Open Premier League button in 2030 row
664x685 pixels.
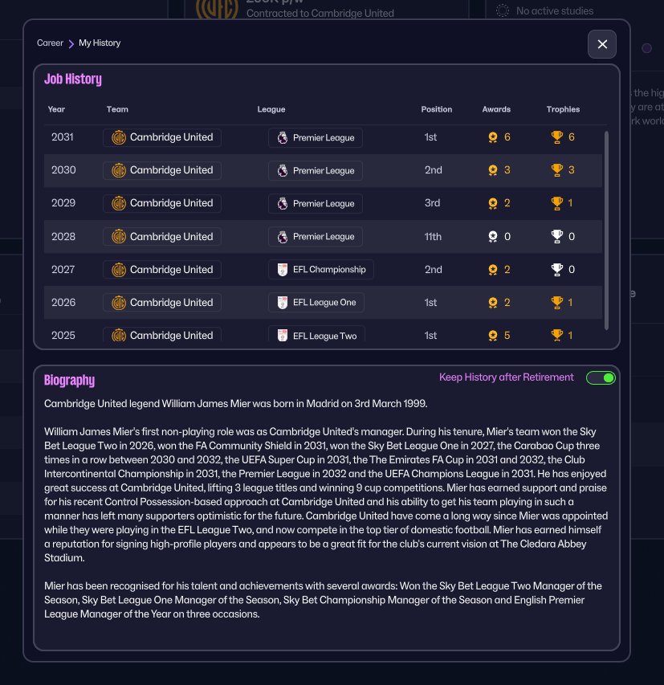click(x=316, y=170)
